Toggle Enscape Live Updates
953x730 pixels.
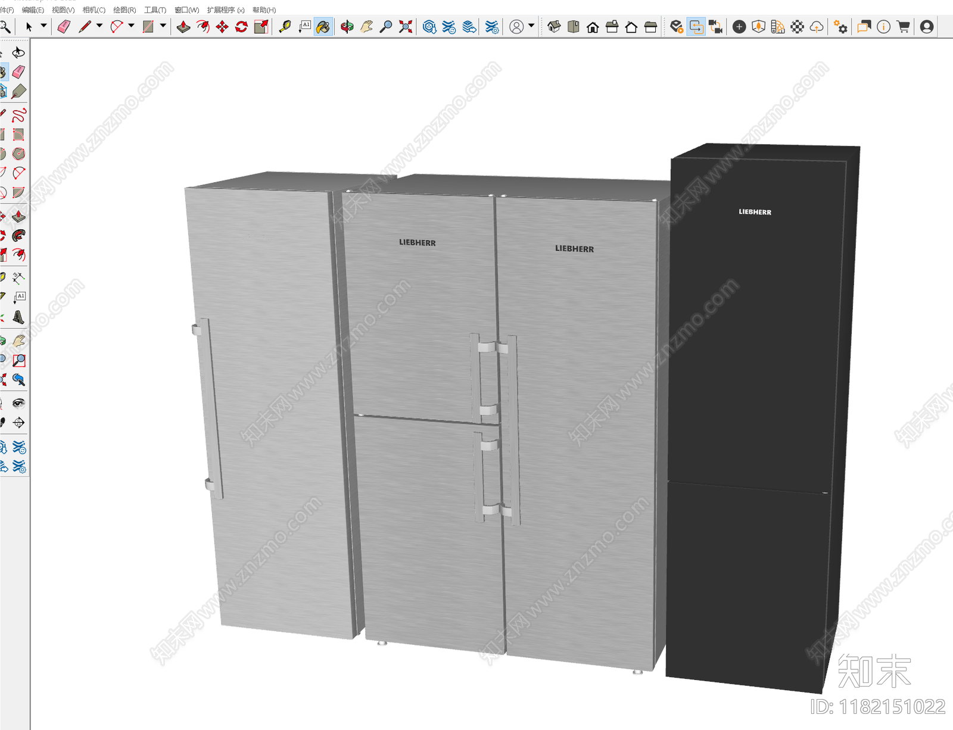(696, 27)
